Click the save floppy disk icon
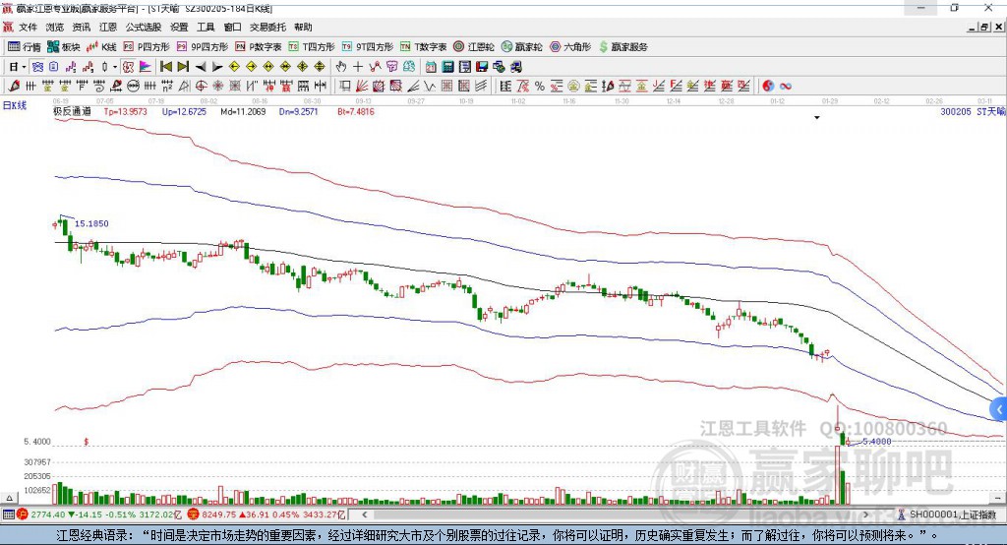Image resolution: width=1007 pixels, height=545 pixels. point(482,67)
